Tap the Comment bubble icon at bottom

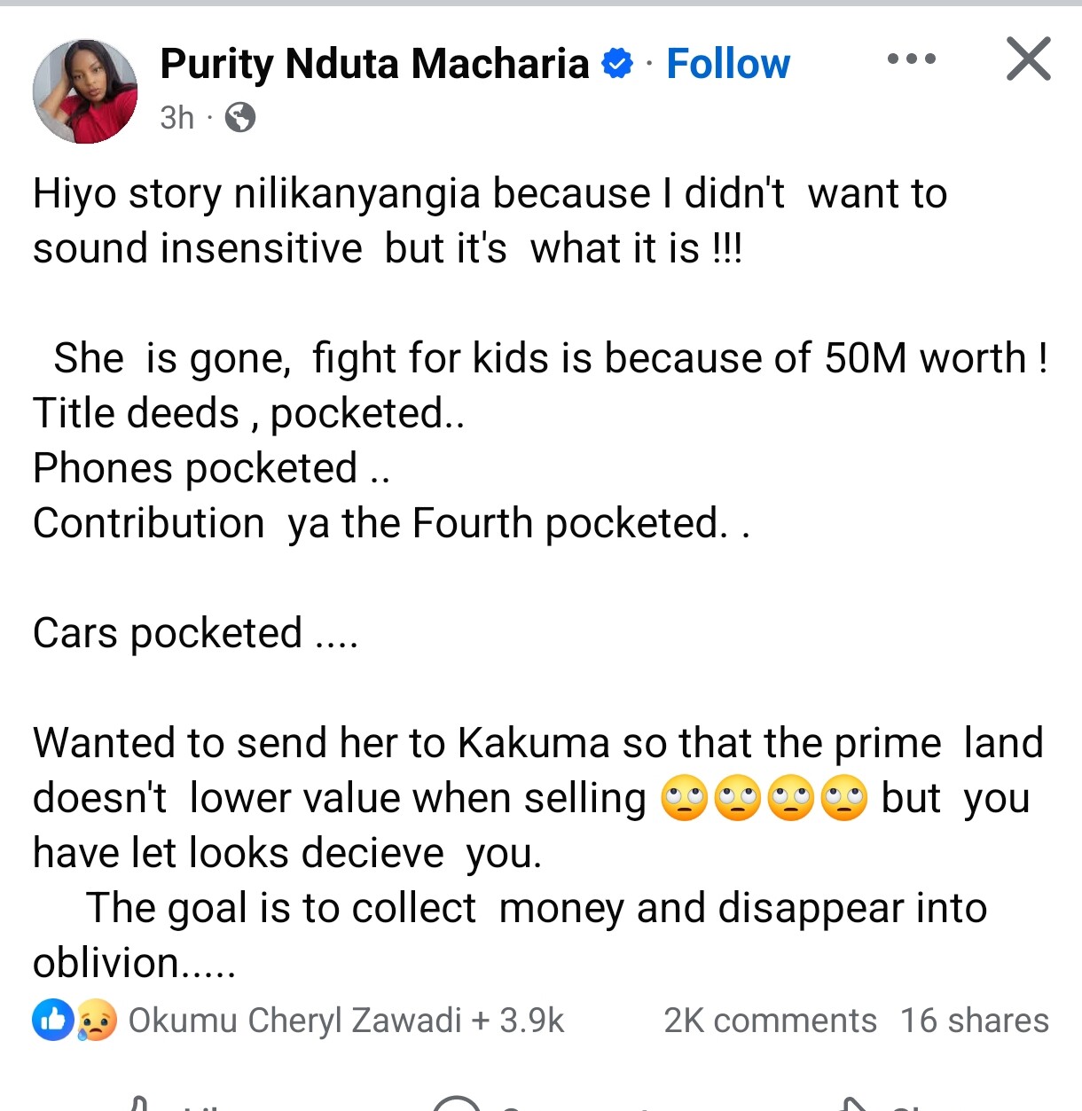[456, 1105]
